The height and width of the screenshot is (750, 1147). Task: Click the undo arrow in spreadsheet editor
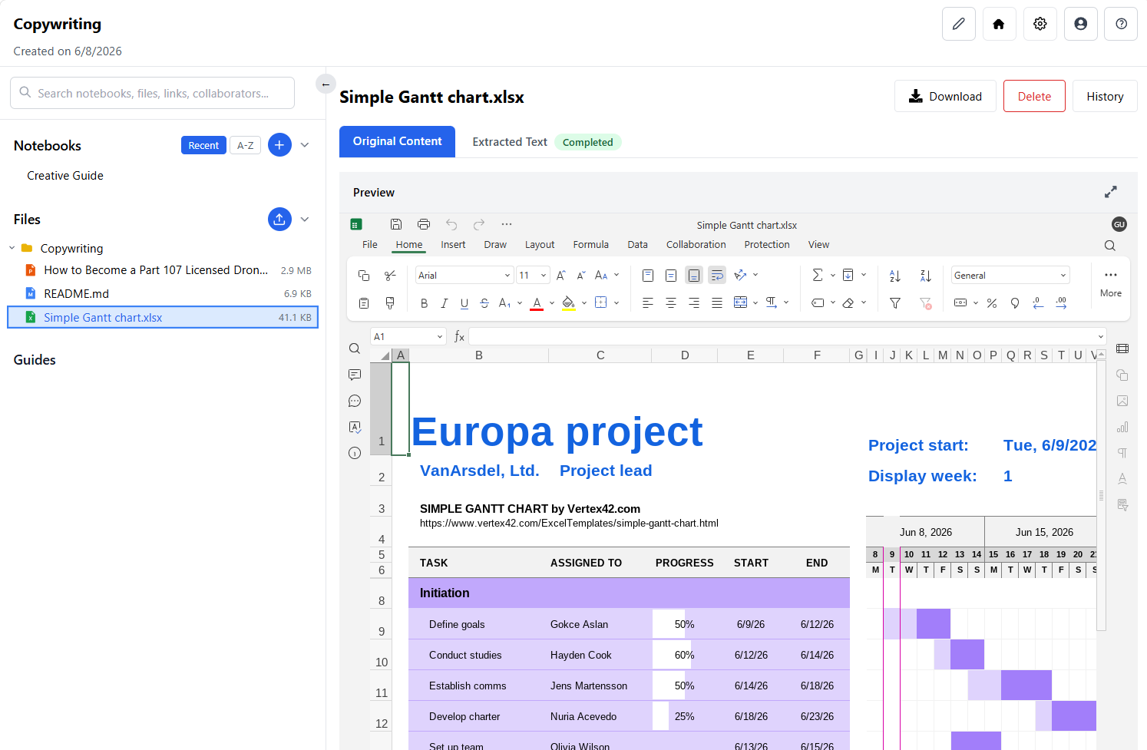[x=451, y=224]
